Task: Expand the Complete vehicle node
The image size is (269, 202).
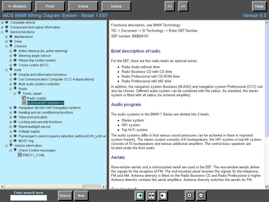Action: click(x=2, y=23)
